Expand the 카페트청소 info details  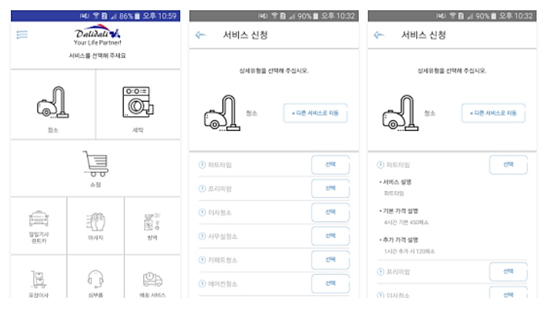point(203,259)
